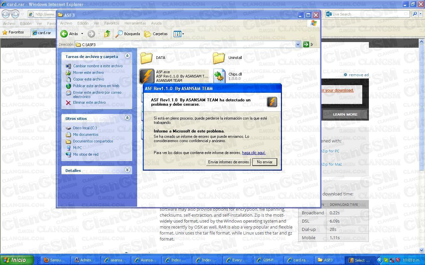Switch to Every... taskbar button

[238, 260]
